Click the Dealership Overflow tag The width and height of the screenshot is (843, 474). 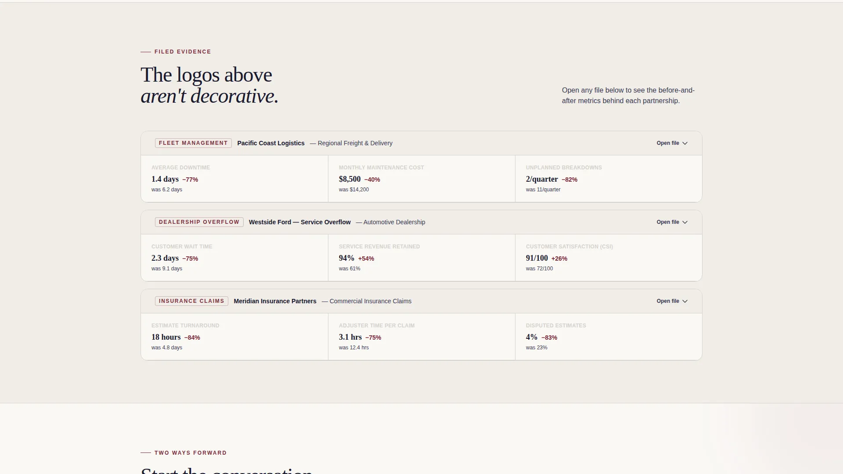pyautogui.click(x=199, y=222)
